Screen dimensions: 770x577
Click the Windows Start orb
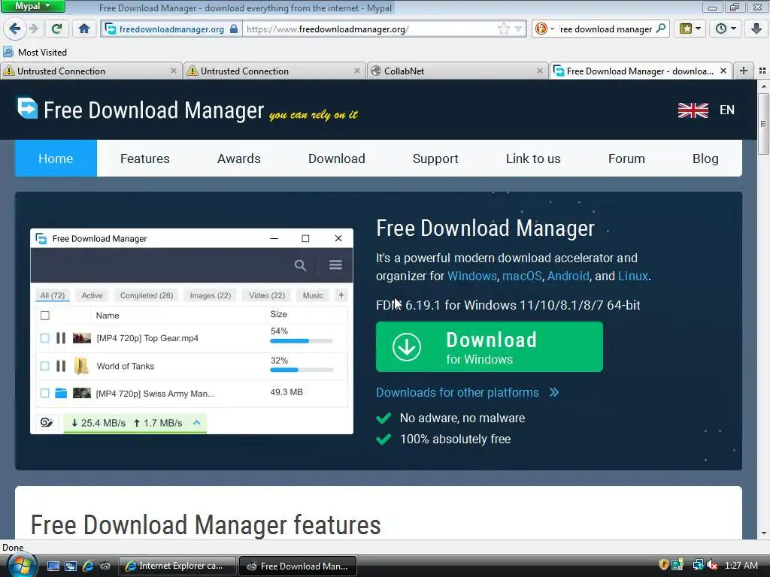(20, 566)
